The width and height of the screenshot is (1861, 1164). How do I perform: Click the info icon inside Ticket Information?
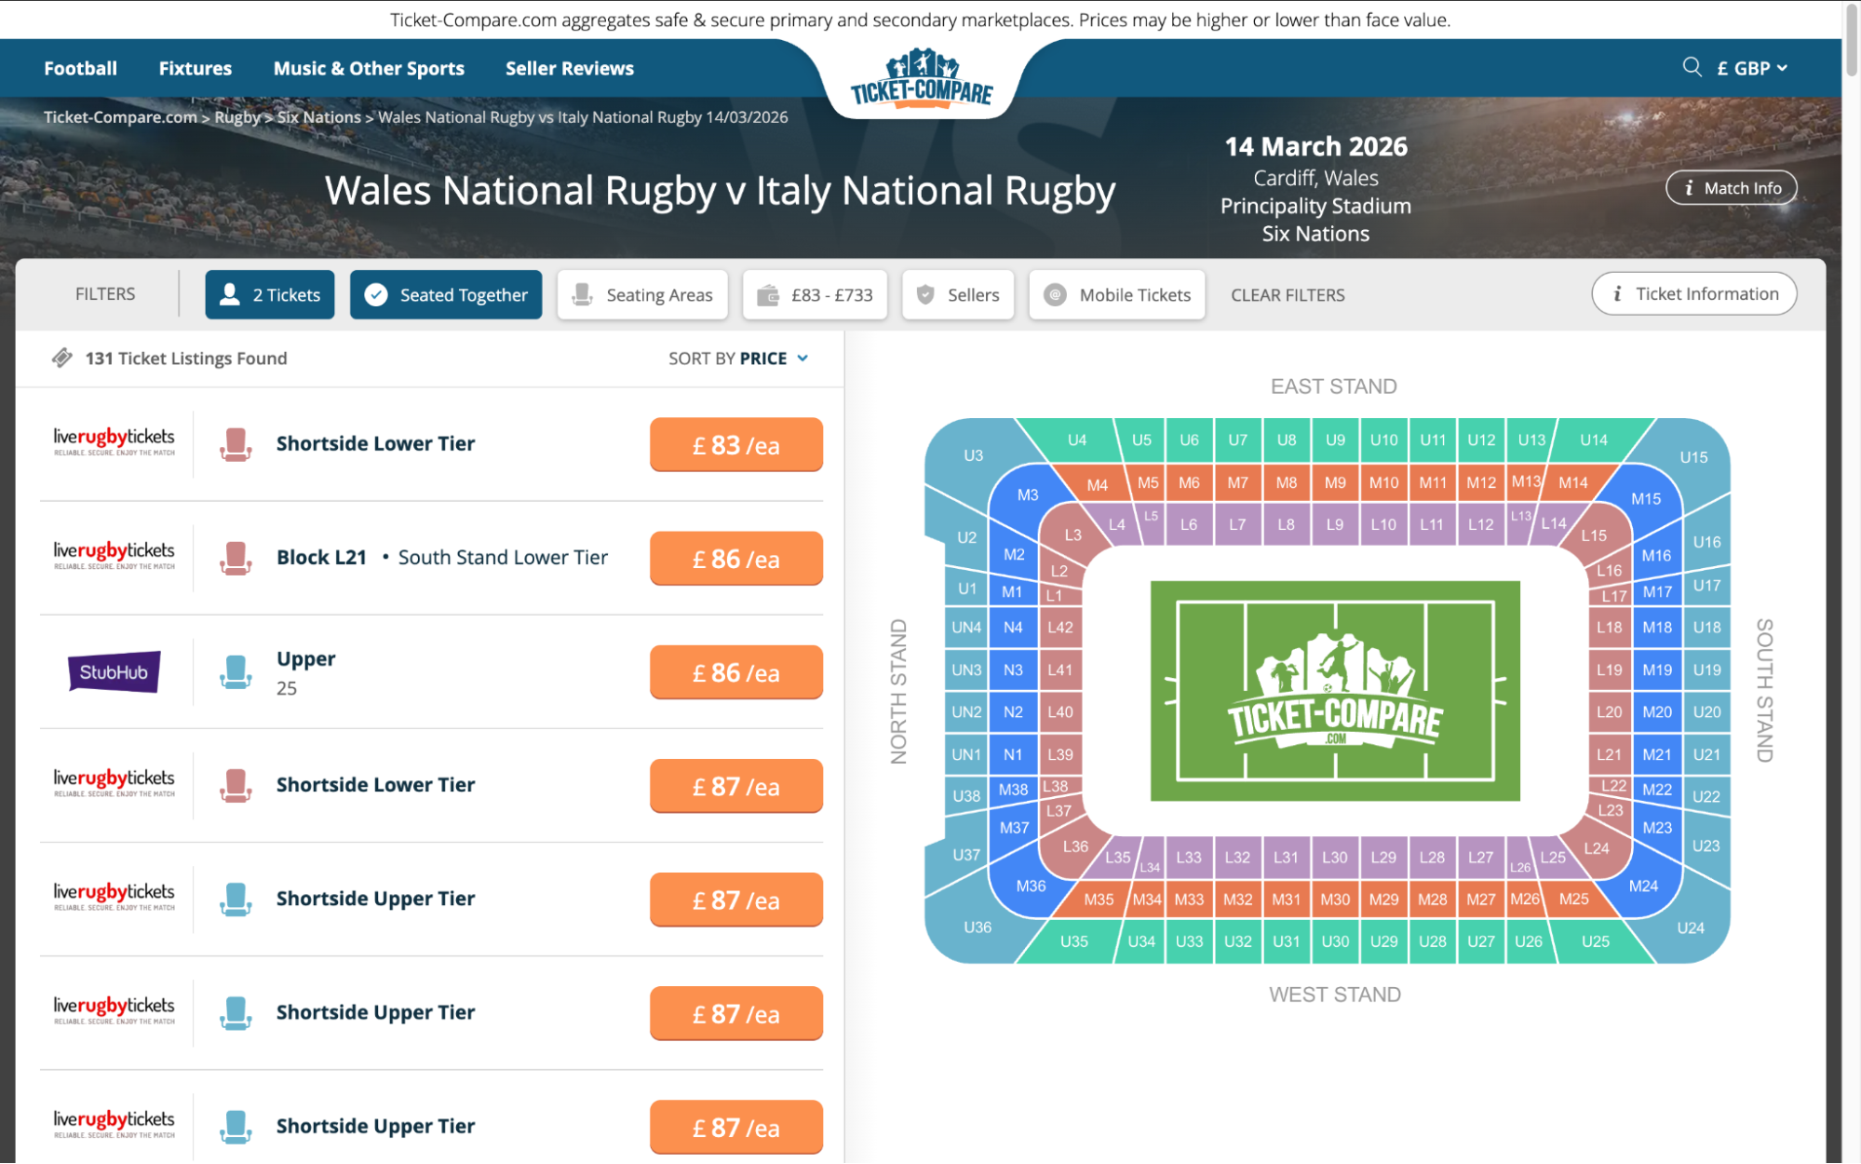pyautogui.click(x=1617, y=293)
